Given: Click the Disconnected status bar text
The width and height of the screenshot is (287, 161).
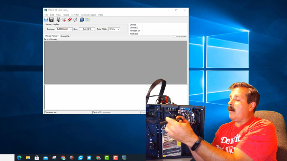Looking at the screenshot, I should (x=50, y=112).
